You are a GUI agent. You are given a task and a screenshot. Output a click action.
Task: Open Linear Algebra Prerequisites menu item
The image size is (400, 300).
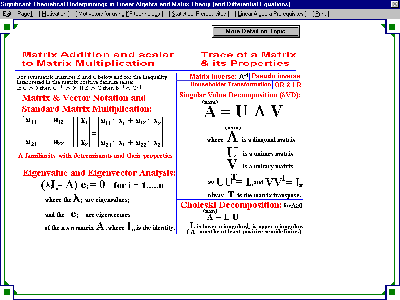pyautogui.click(x=271, y=14)
